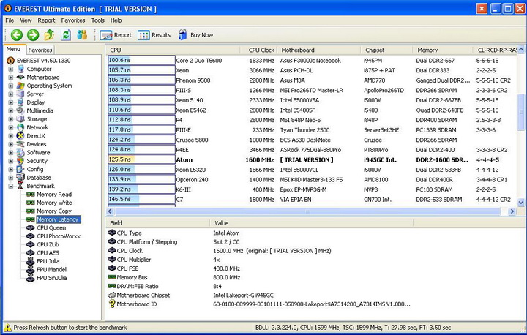This screenshot has width=527, height=335.
Task: Select the Database icon in tree
Action: 20,178
